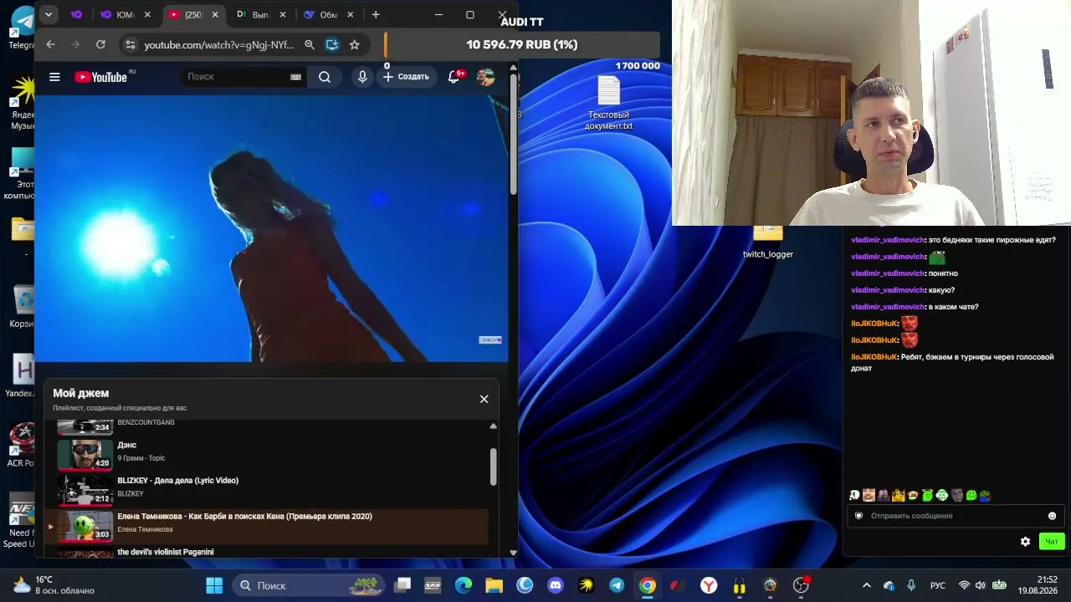
Task: Show hidden system tray icons chevron
Action: pos(867,585)
